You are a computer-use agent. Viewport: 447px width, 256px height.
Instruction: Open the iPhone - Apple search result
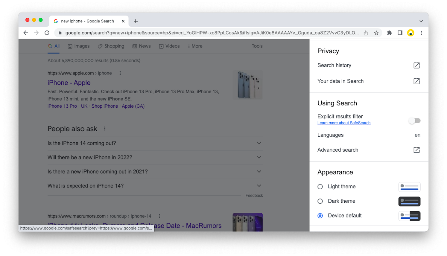(x=69, y=83)
